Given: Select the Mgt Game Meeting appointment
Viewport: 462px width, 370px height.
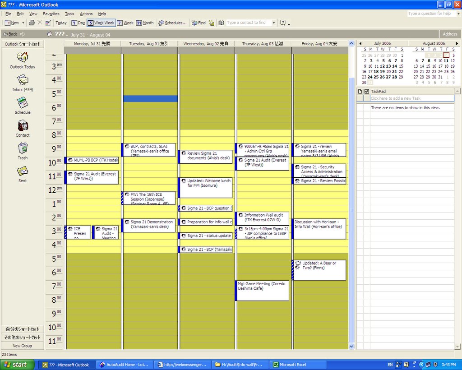Looking at the screenshot, I should pyautogui.click(x=263, y=291).
